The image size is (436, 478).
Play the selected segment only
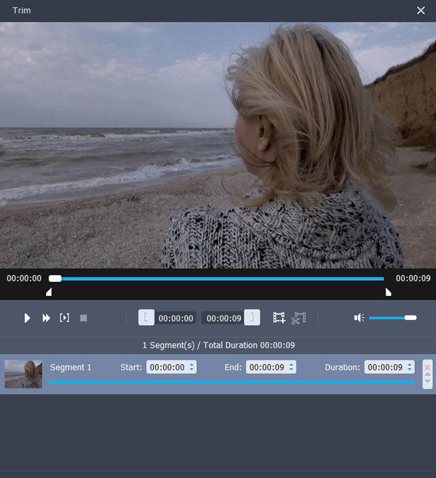(64, 318)
